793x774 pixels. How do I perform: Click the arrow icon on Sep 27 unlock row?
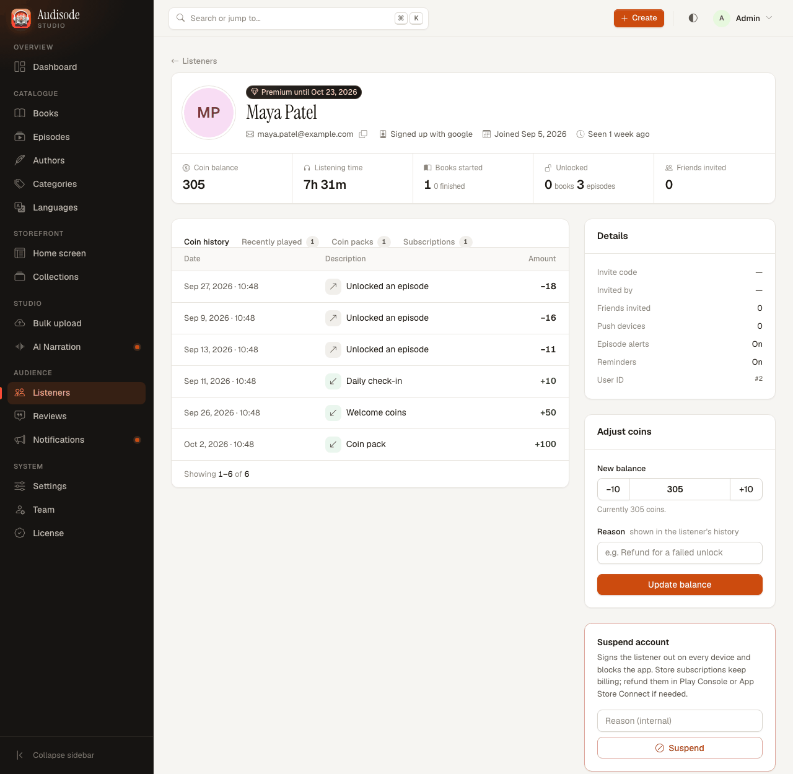click(x=333, y=286)
